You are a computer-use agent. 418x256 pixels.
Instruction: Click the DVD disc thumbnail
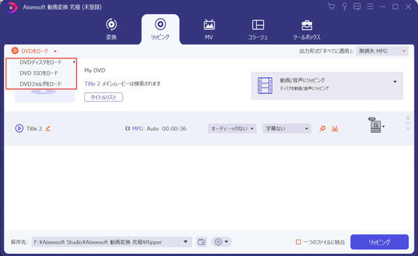pos(45,95)
